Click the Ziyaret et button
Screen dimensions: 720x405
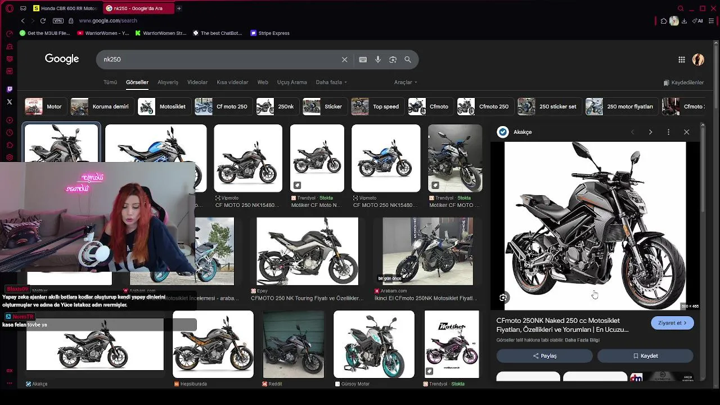(672, 323)
